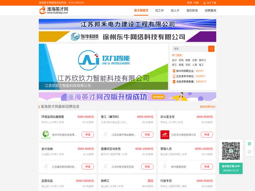The height and width of the screenshot is (191, 255).
Task: Click the orange search magnifier button
Action: pyautogui.click(x=211, y=48)
